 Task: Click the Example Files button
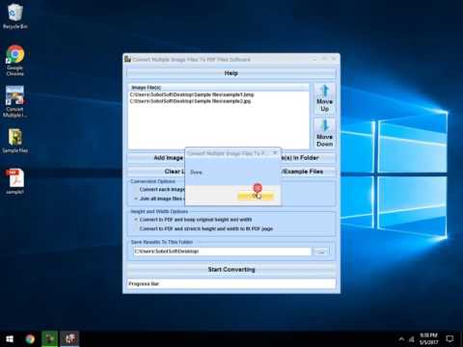(308, 172)
